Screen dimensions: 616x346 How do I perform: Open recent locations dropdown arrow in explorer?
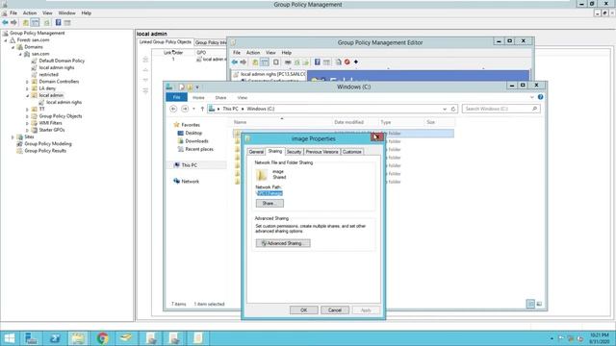tap(193, 109)
